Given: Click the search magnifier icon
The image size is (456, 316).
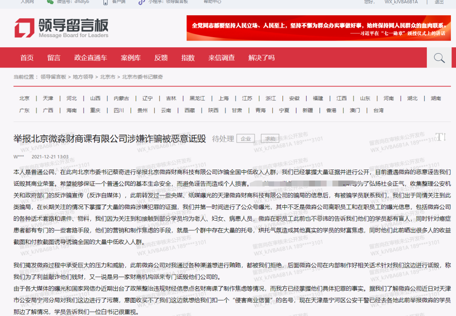Looking at the screenshot, I should 439,58.
